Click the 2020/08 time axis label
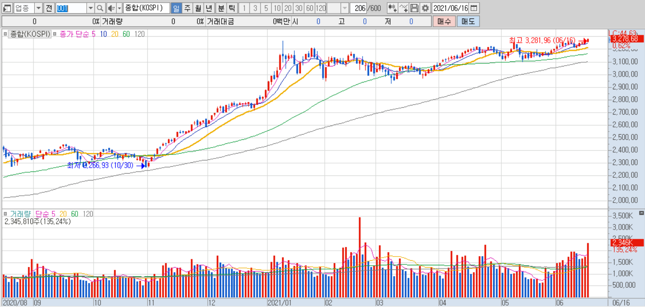This screenshot has height=307, width=645. tap(15, 303)
